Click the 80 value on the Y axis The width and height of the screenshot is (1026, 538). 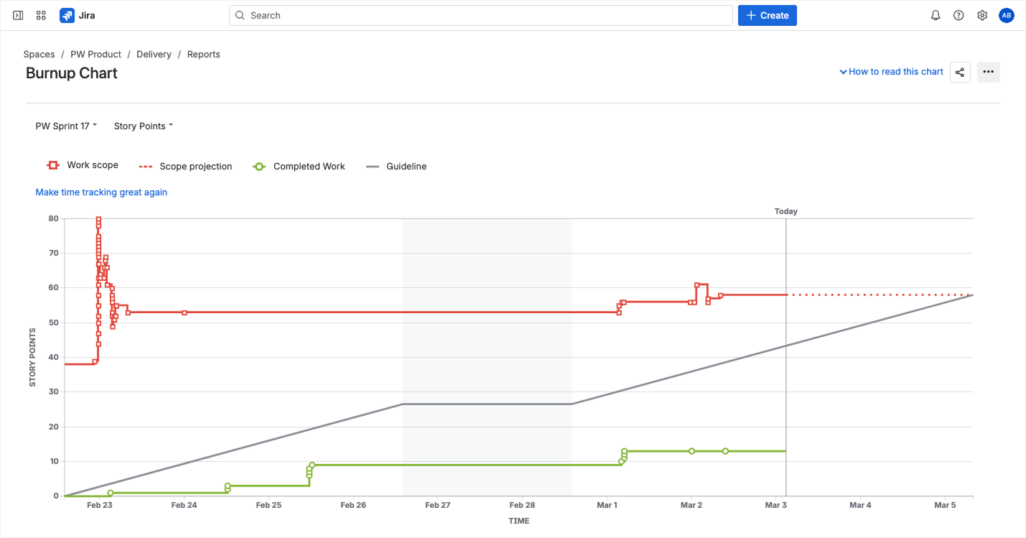(x=54, y=218)
